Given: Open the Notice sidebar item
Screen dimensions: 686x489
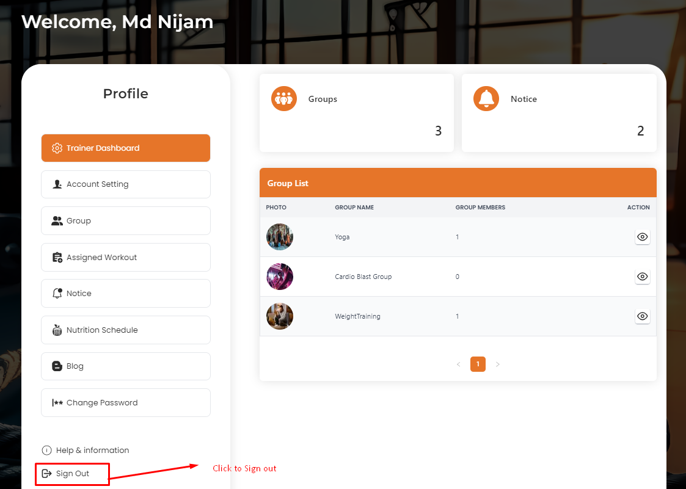Looking at the screenshot, I should [126, 294].
